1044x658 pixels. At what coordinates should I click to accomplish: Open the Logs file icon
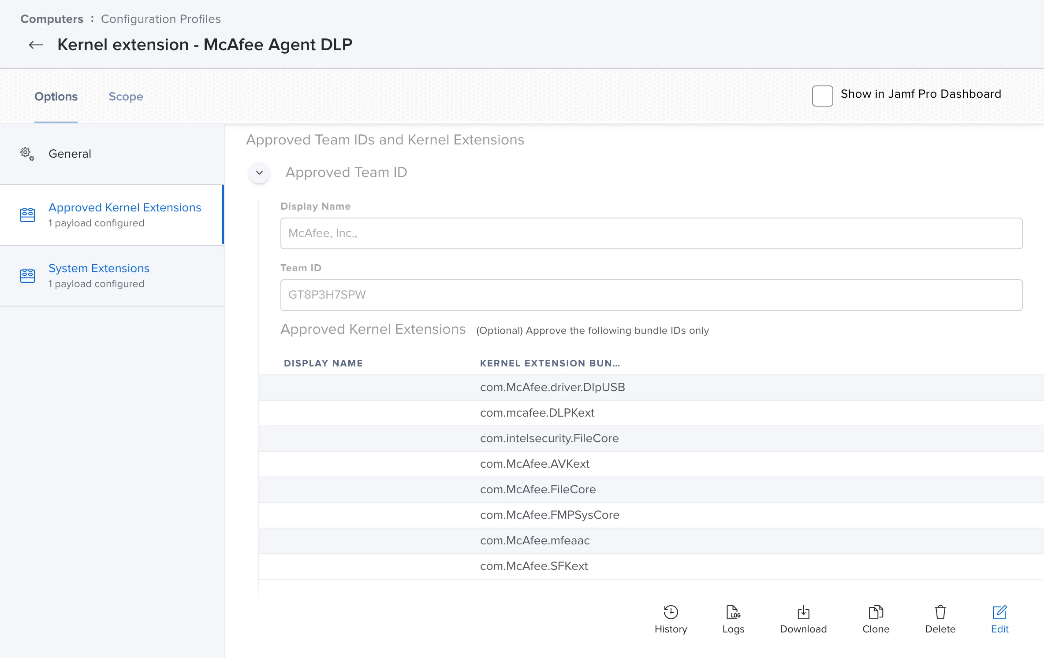click(x=733, y=612)
